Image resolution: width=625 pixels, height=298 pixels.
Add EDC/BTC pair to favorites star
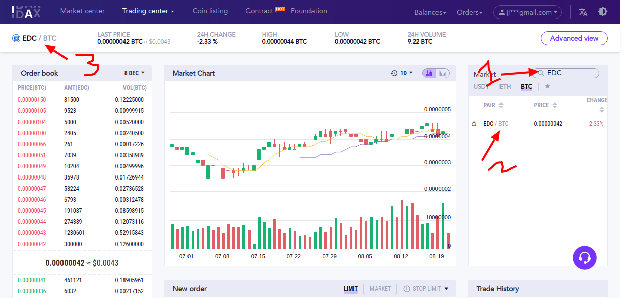(474, 124)
